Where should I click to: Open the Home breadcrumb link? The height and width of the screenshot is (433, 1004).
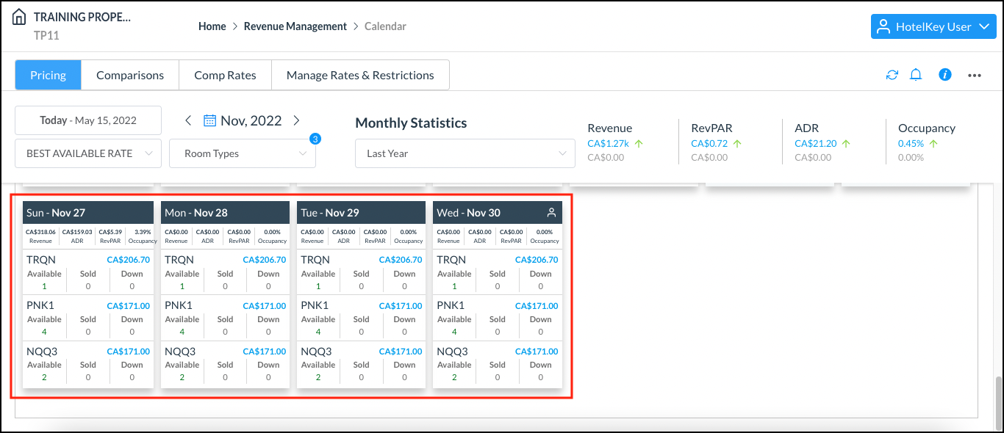(x=212, y=26)
